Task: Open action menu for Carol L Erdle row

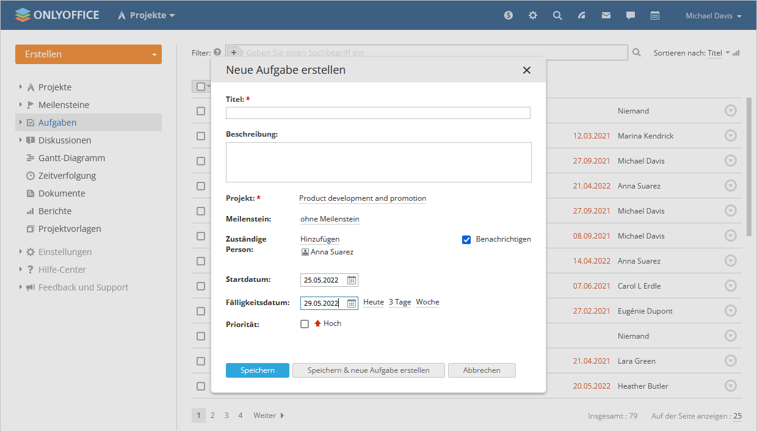Action: point(731,286)
